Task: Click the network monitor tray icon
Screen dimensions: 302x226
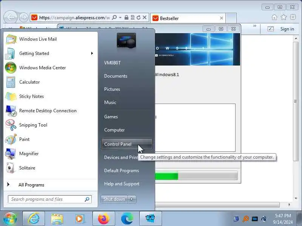Action: point(255,219)
